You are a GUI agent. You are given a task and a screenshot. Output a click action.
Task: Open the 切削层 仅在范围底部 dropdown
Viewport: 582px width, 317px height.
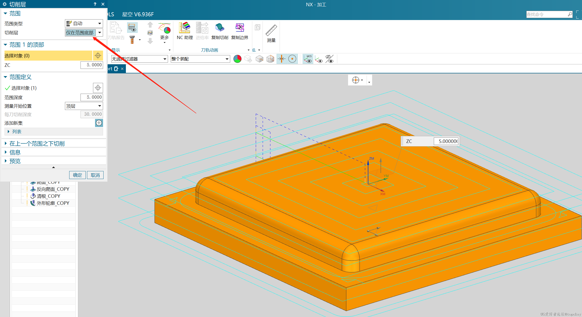click(84, 33)
